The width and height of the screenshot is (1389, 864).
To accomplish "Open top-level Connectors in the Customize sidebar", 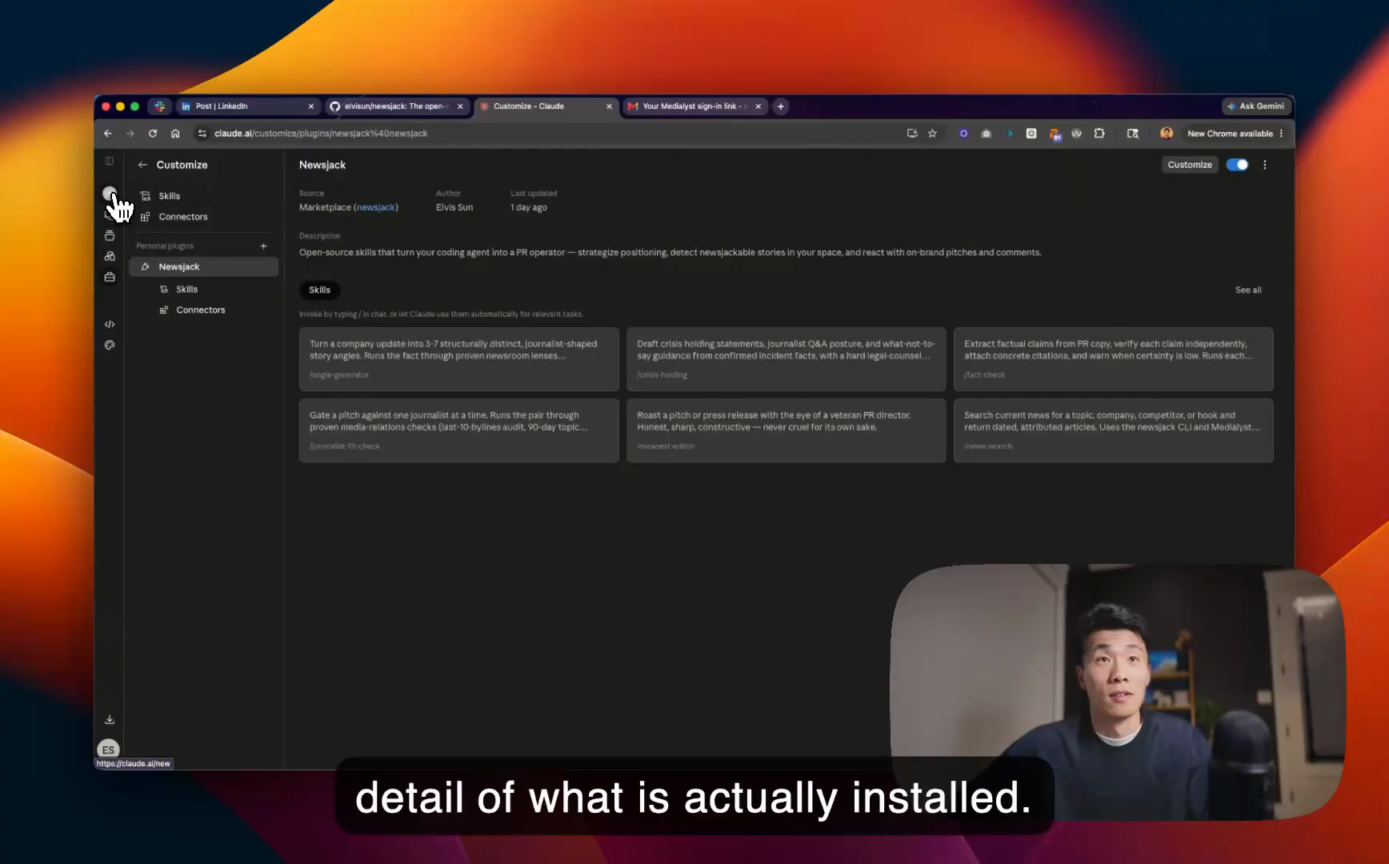I will 205,217.
